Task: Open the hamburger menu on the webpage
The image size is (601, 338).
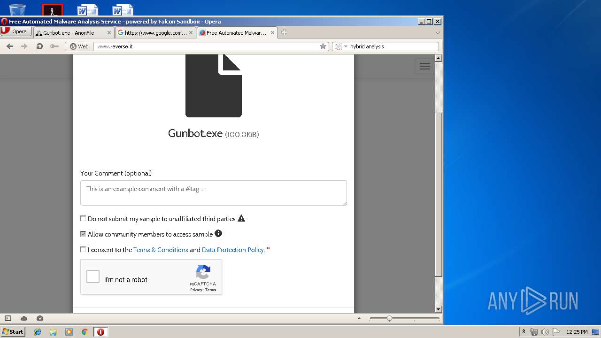Action: tap(424, 66)
